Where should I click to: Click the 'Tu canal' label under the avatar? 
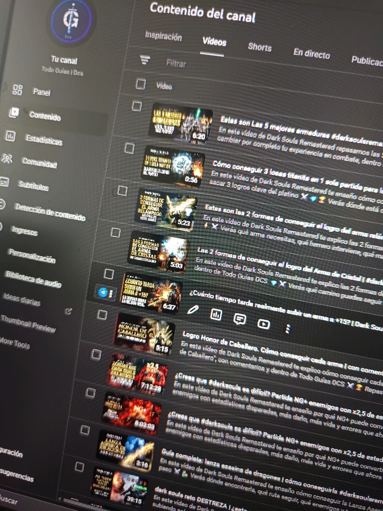(x=64, y=60)
